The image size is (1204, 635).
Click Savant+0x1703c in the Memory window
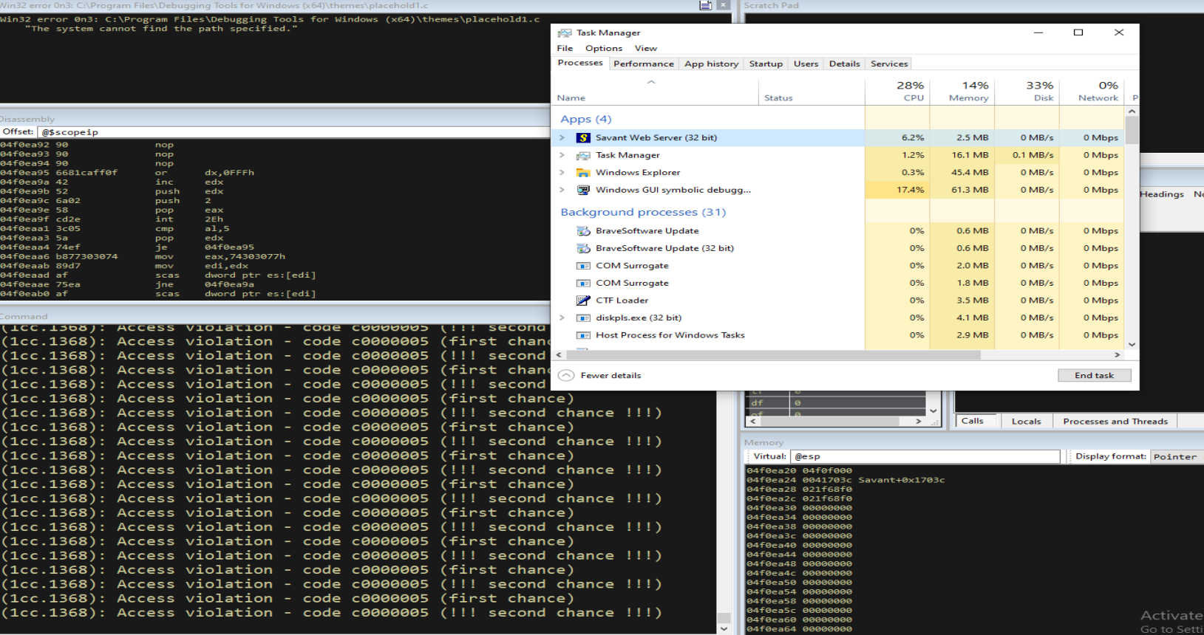click(901, 480)
